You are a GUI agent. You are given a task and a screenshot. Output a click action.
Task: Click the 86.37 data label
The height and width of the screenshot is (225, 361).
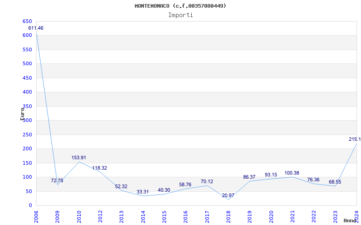(x=249, y=177)
